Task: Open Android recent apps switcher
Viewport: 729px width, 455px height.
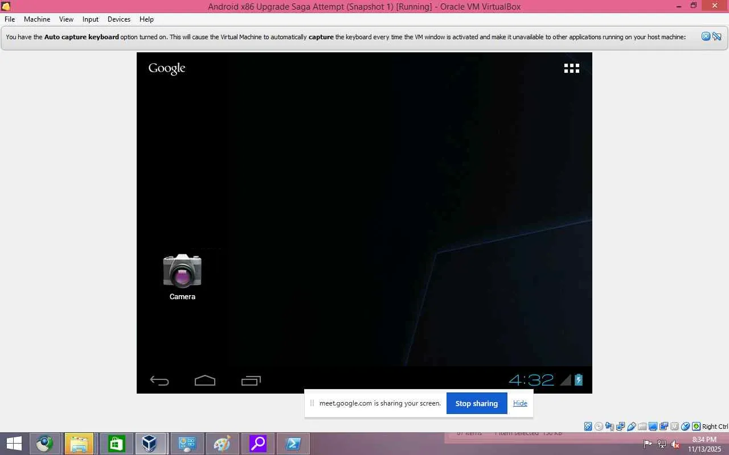Action: 251,380
